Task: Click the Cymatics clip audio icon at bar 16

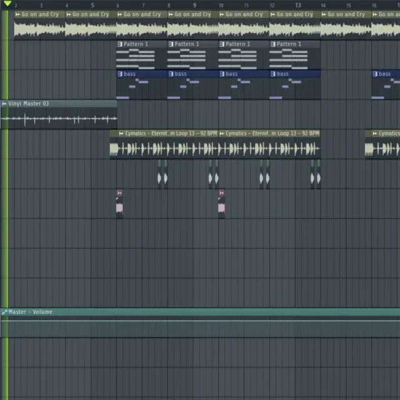Action: [375, 133]
